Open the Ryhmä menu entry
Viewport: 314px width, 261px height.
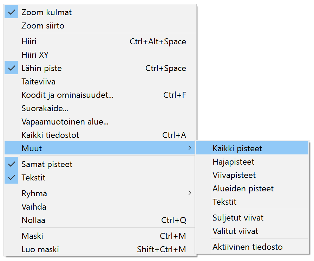(34, 193)
